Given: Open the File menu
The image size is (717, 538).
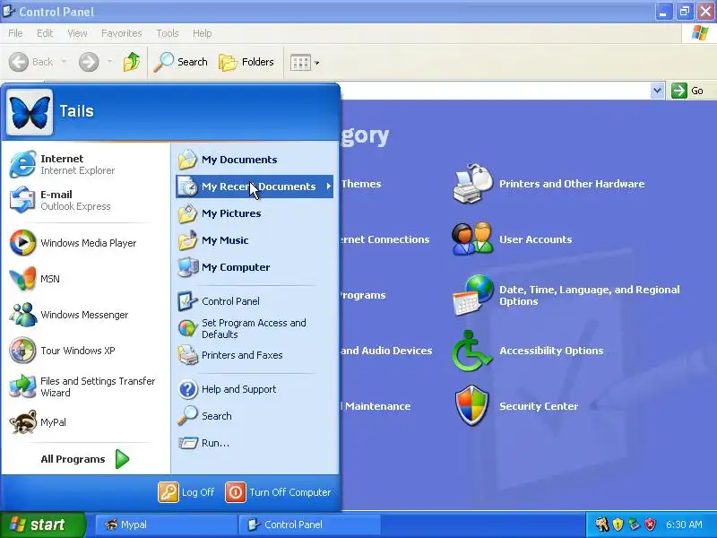Looking at the screenshot, I should click(x=15, y=33).
